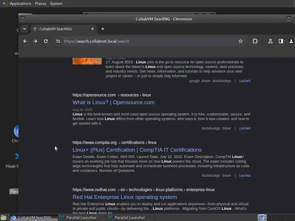
Task: Expand options dots for Opensource.com result
Action: pos(235,129)
